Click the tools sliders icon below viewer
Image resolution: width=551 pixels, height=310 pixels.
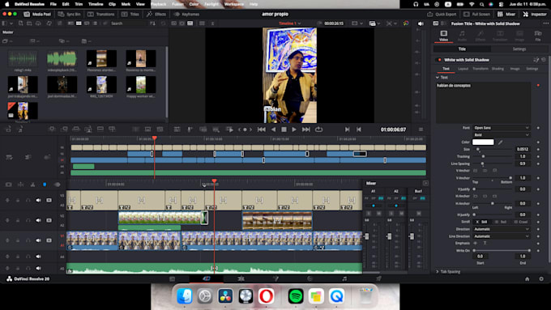pyautogui.click(x=177, y=130)
